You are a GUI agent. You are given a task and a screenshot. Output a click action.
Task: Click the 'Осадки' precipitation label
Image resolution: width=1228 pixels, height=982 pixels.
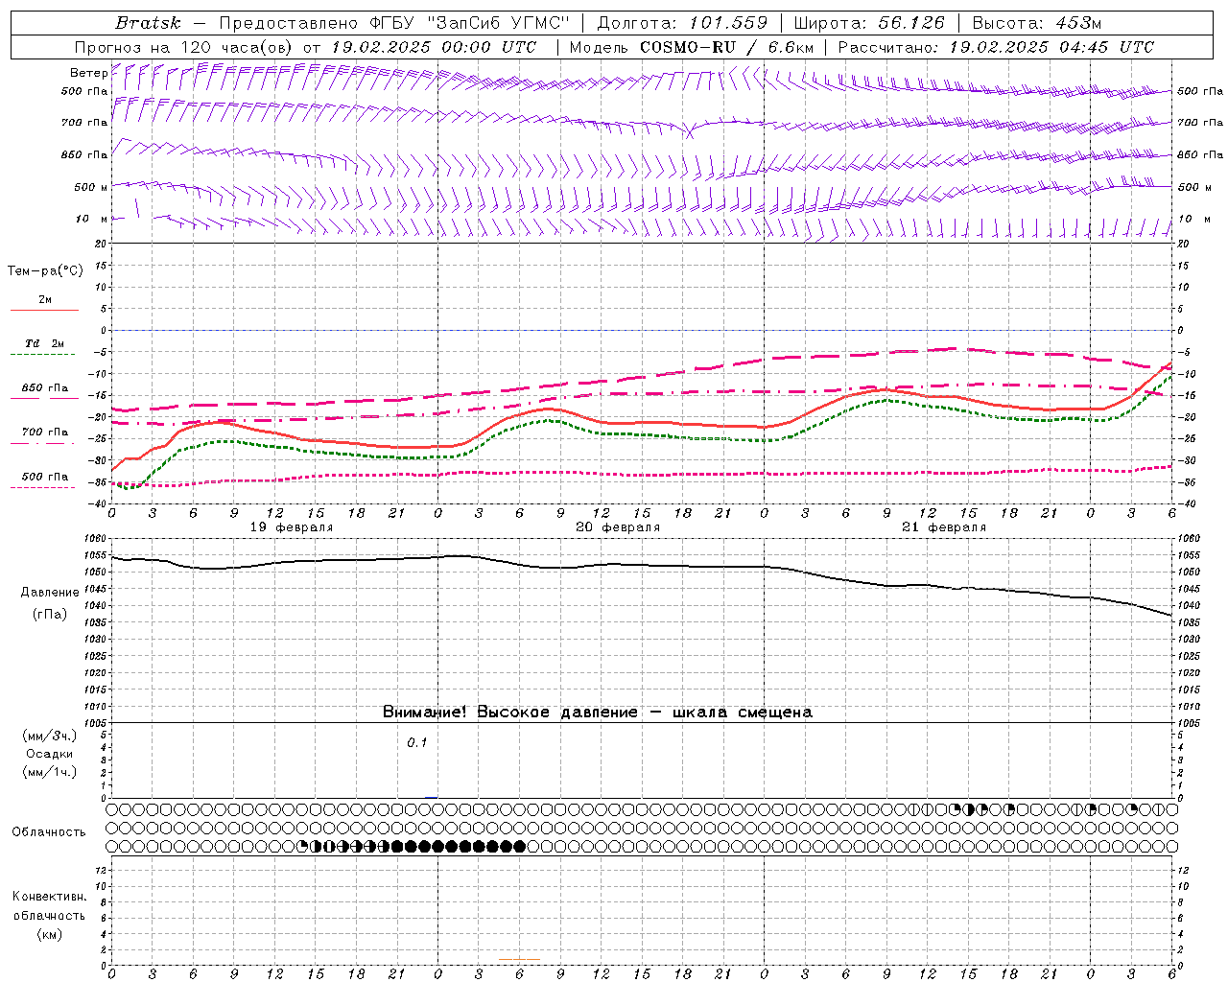50,754
